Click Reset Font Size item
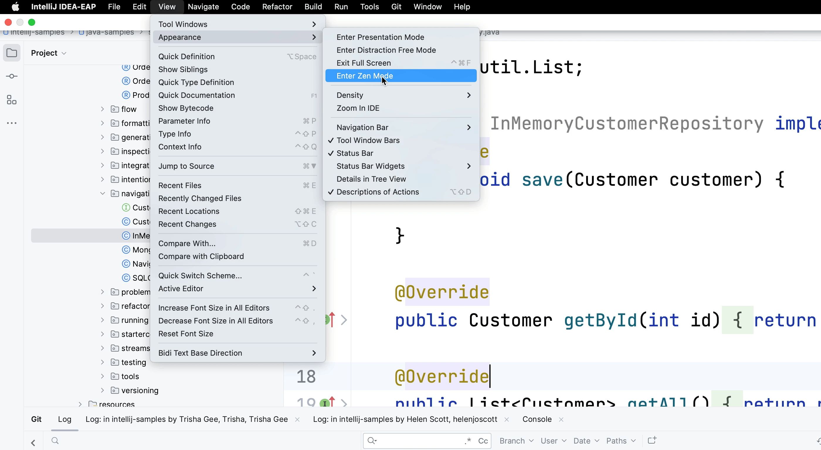821x450 pixels. pyautogui.click(x=238, y=334)
